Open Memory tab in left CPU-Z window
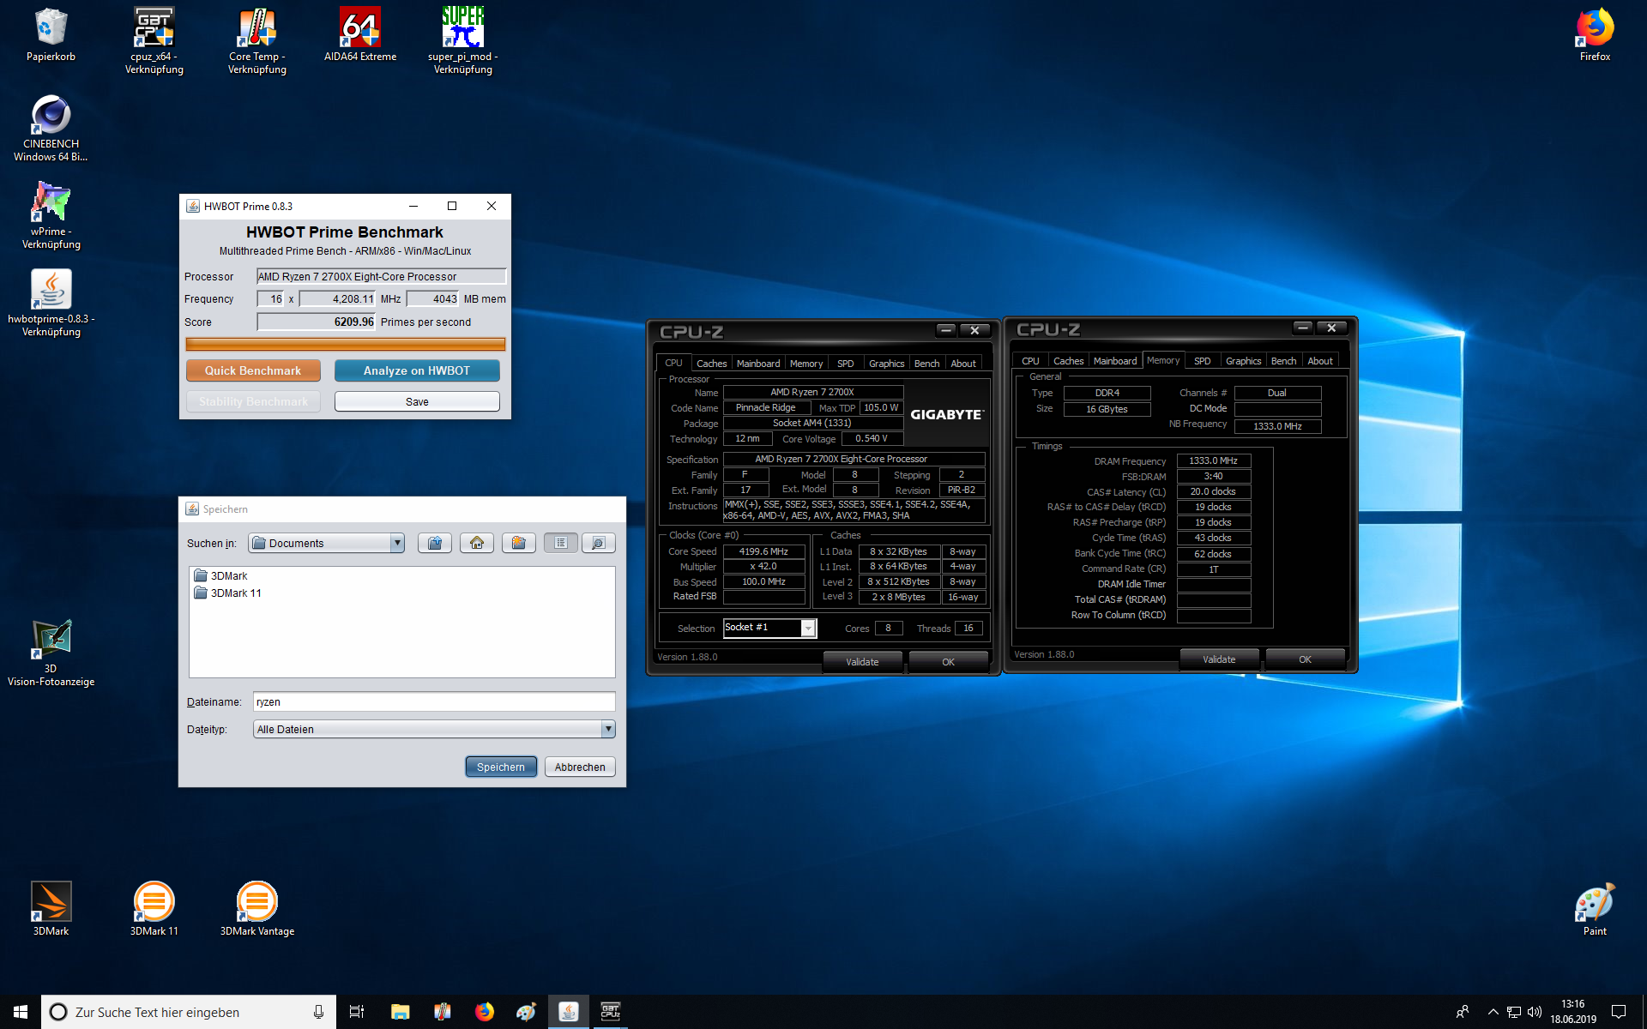 pos(806,364)
